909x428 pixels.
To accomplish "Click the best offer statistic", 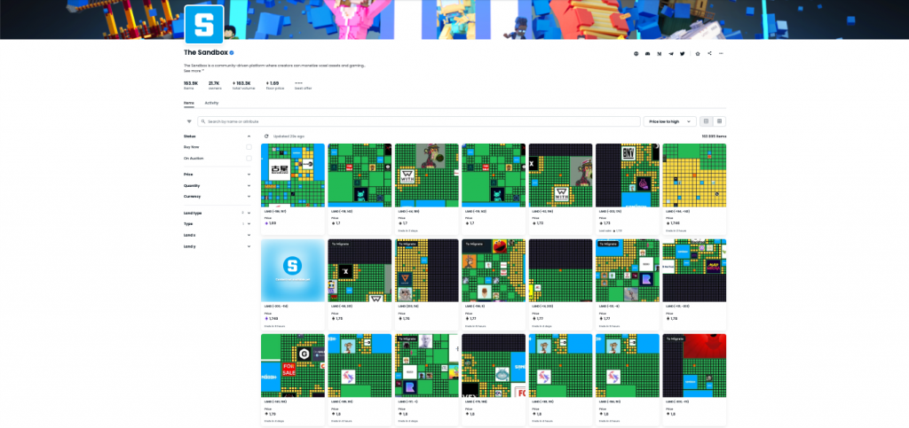I will [x=303, y=86].
